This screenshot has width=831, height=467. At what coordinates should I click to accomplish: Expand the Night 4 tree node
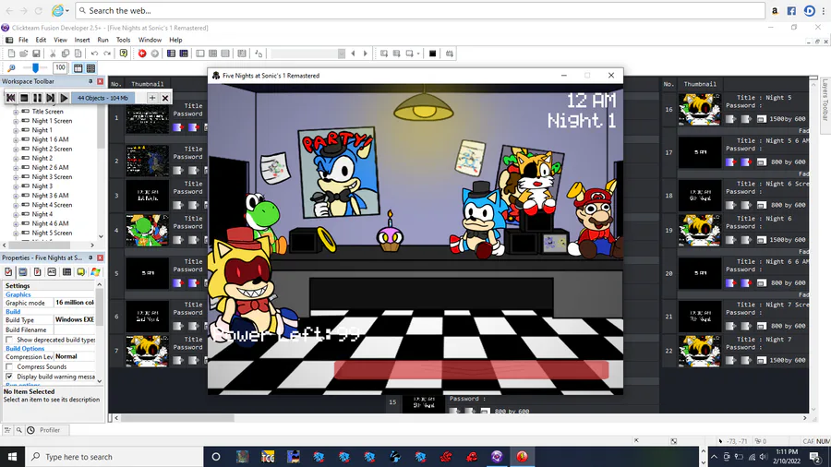tap(16, 214)
